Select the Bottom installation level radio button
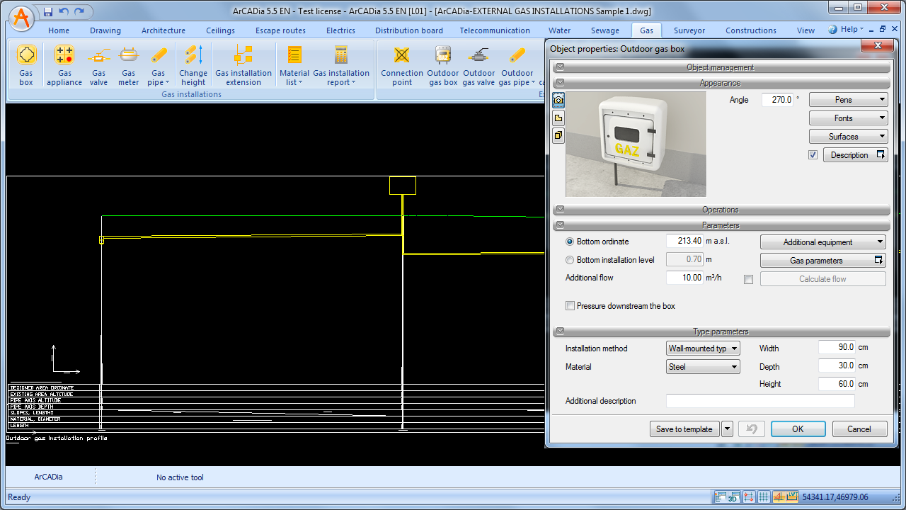 pos(570,260)
